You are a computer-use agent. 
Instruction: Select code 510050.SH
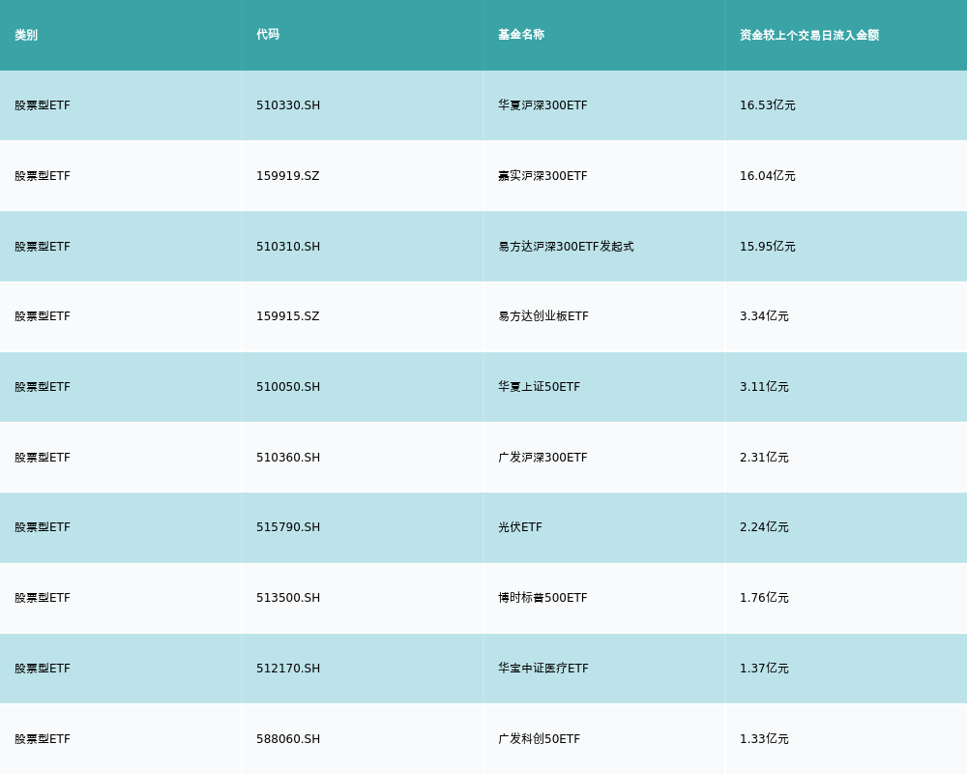288,387
